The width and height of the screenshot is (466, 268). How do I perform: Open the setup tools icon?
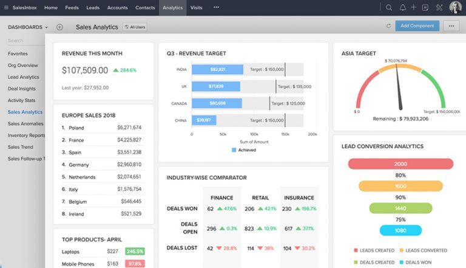click(439, 8)
